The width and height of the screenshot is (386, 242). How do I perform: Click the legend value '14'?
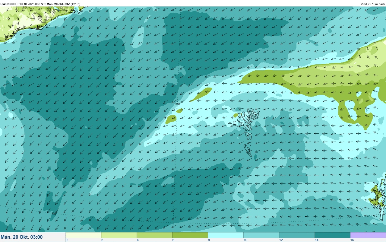[x=317, y=240]
